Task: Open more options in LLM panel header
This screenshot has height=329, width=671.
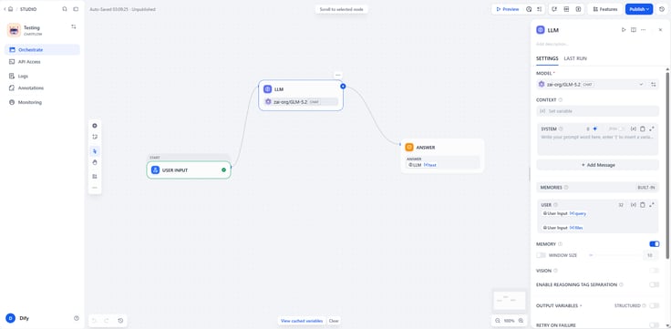Action: click(643, 30)
